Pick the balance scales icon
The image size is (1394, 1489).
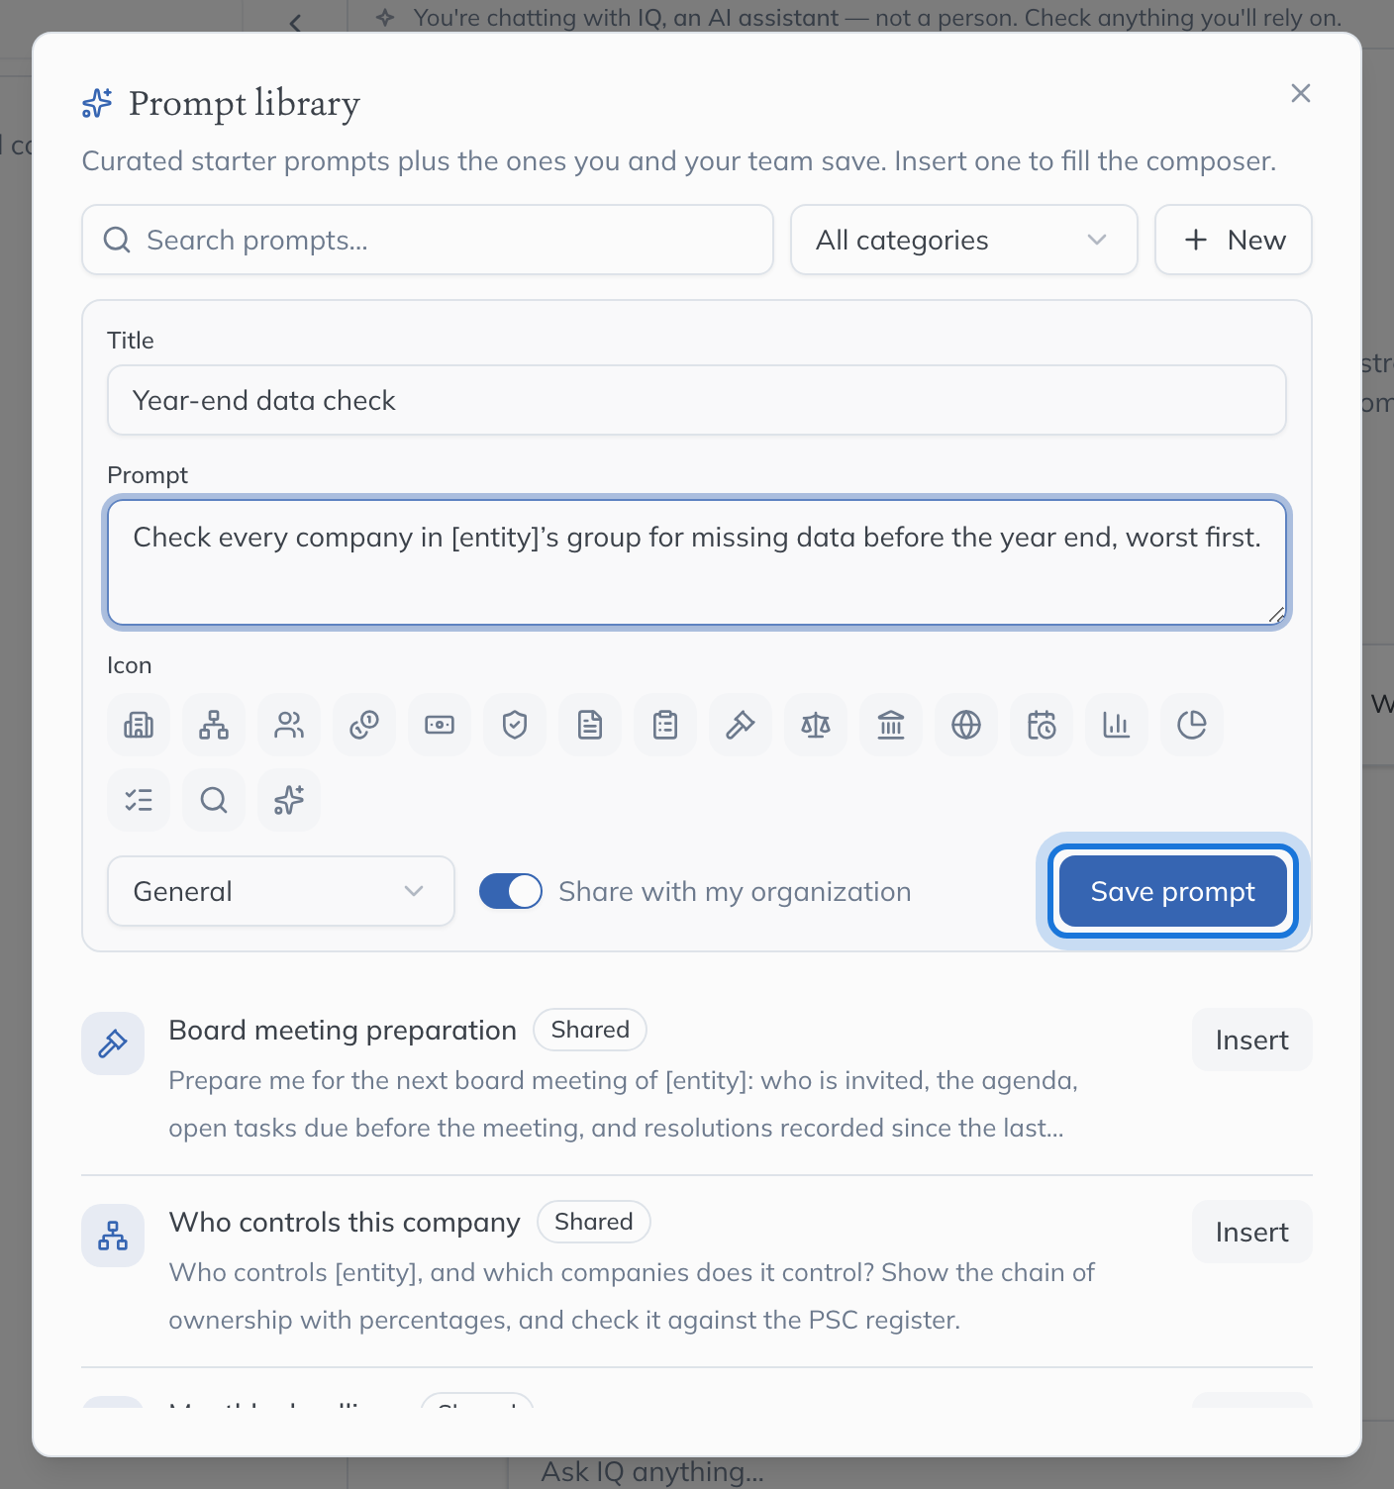click(x=816, y=725)
